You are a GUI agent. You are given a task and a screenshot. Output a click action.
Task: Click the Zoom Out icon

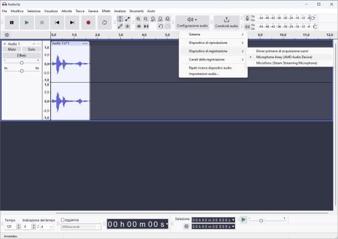pos(146,19)
